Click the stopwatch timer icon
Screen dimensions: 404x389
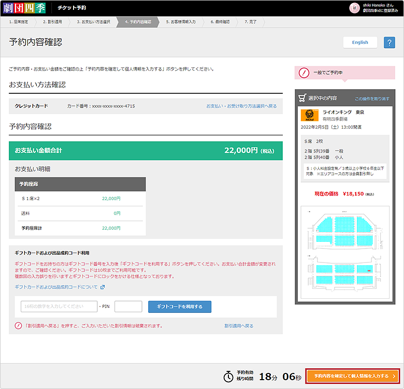point(228,377)
